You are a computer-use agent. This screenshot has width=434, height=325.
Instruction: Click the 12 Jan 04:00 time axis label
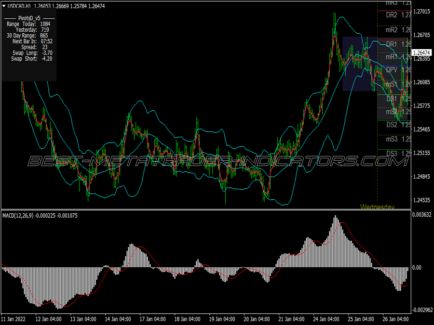(x=49, y=319)
